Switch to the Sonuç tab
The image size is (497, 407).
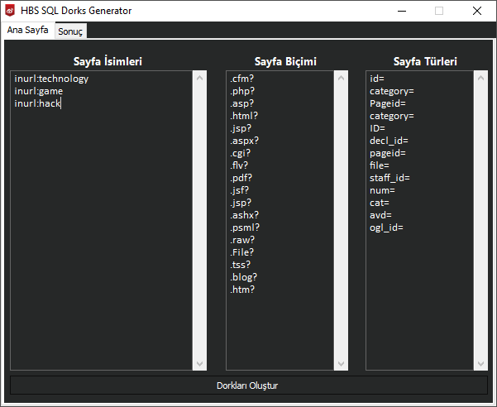70,31
